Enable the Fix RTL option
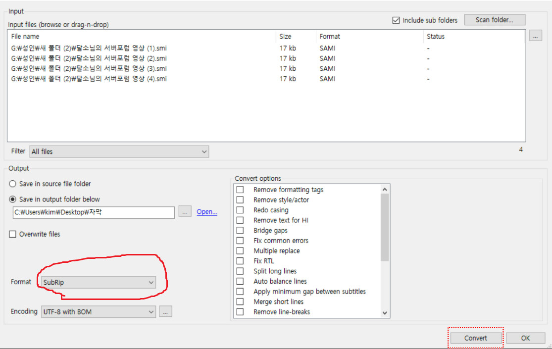552x349 pixels. (x=240, y=261)
